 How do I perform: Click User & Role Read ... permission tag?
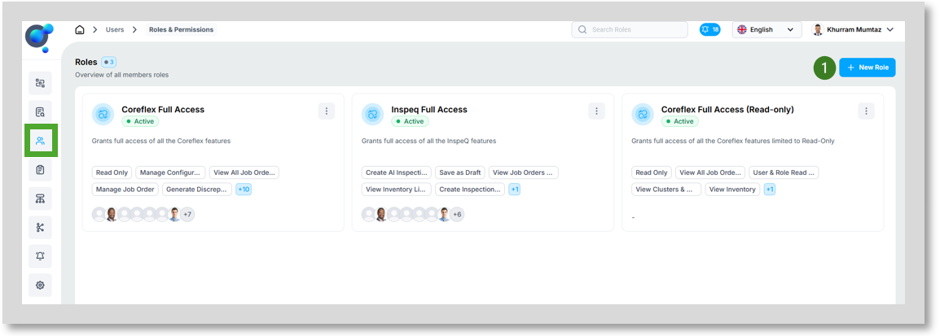[x=784, y=172]
